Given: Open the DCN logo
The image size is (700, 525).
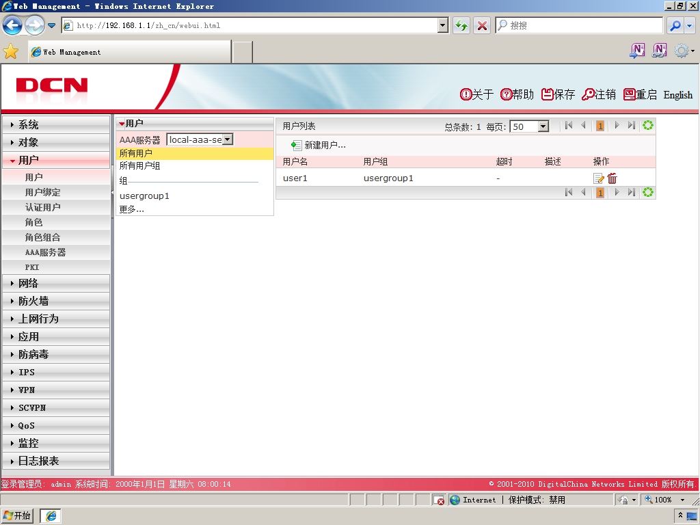Looking at the screenshot, I should tap(52, 85).
